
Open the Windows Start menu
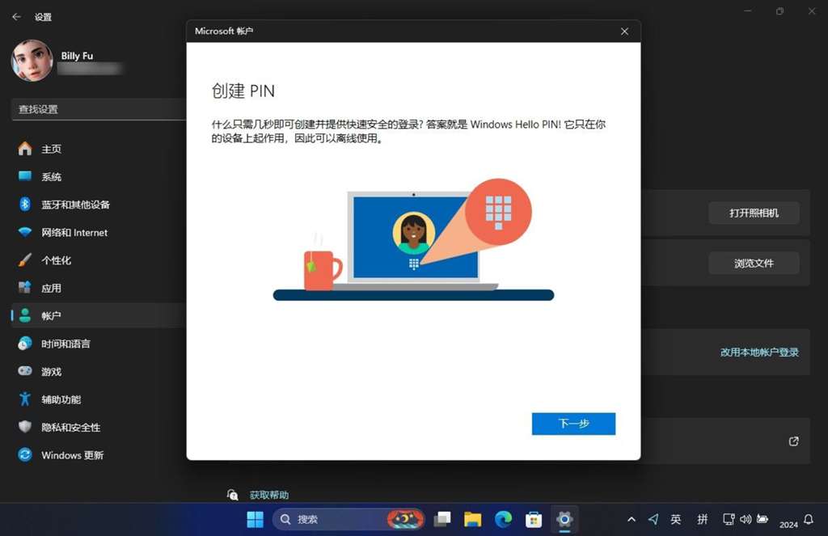click(255, 520)
